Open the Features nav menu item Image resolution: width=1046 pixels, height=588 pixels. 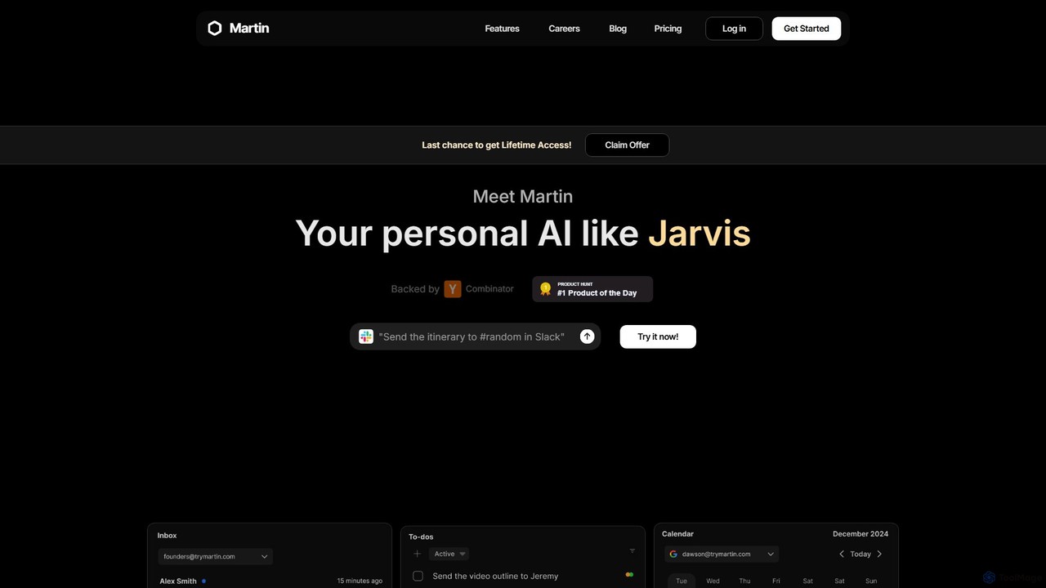coord(502,29)
